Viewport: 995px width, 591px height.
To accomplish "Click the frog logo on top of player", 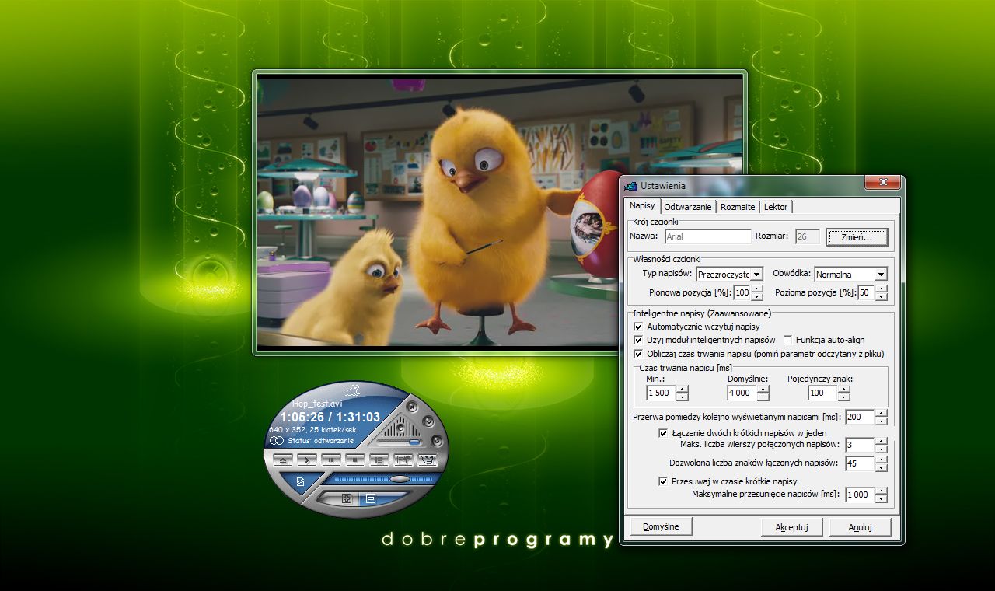I will coord(352,391).
